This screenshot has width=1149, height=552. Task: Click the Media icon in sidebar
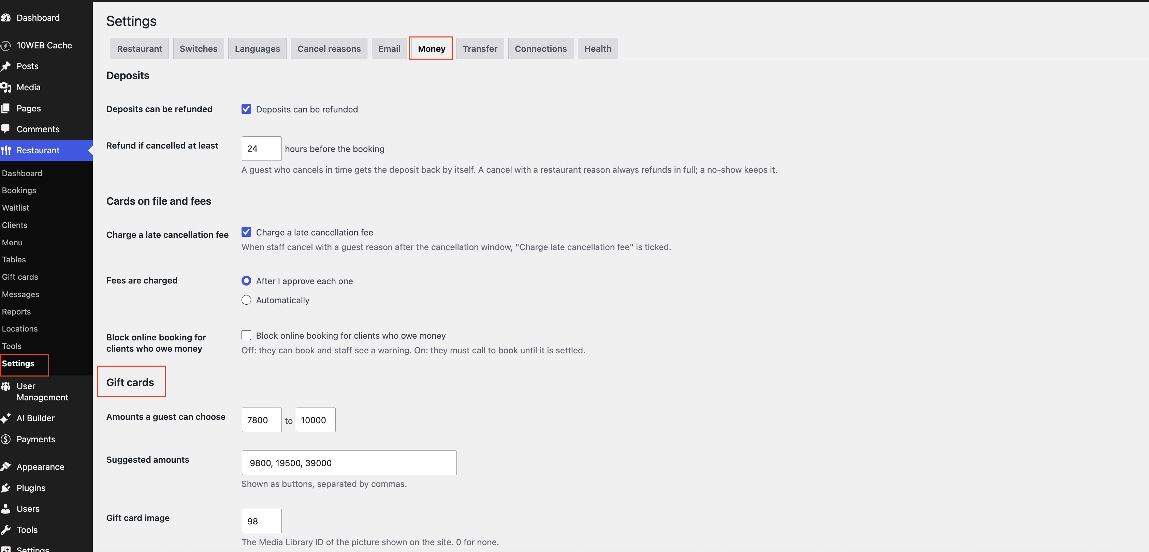click(x=6, y=87)
